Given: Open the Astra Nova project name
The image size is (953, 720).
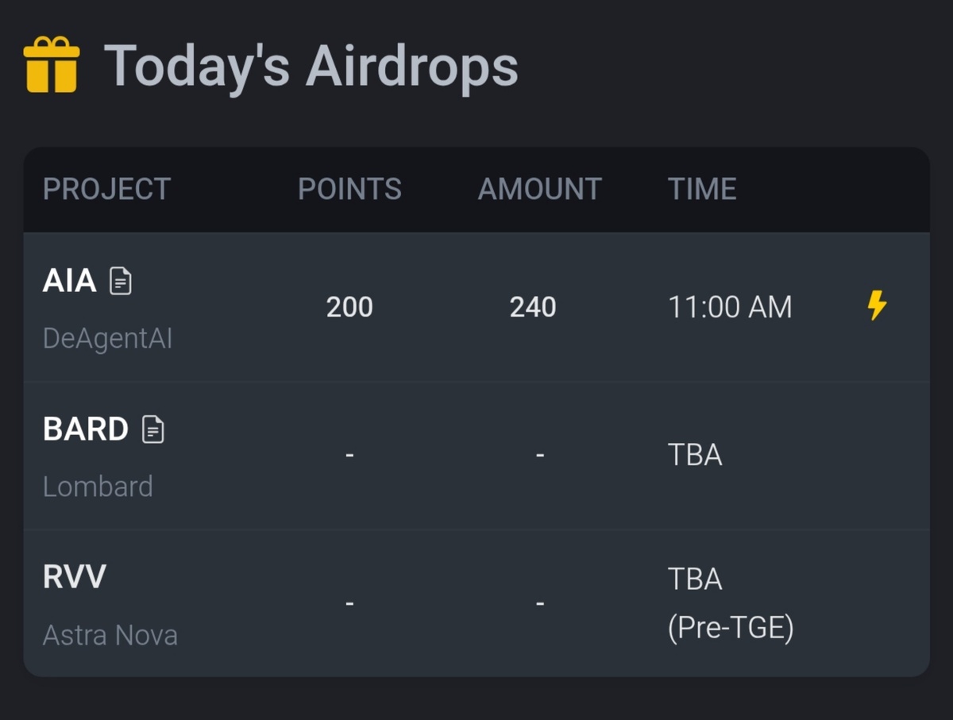Looking at the screenshot, I should pyautogui.click(x=110, y=635).
